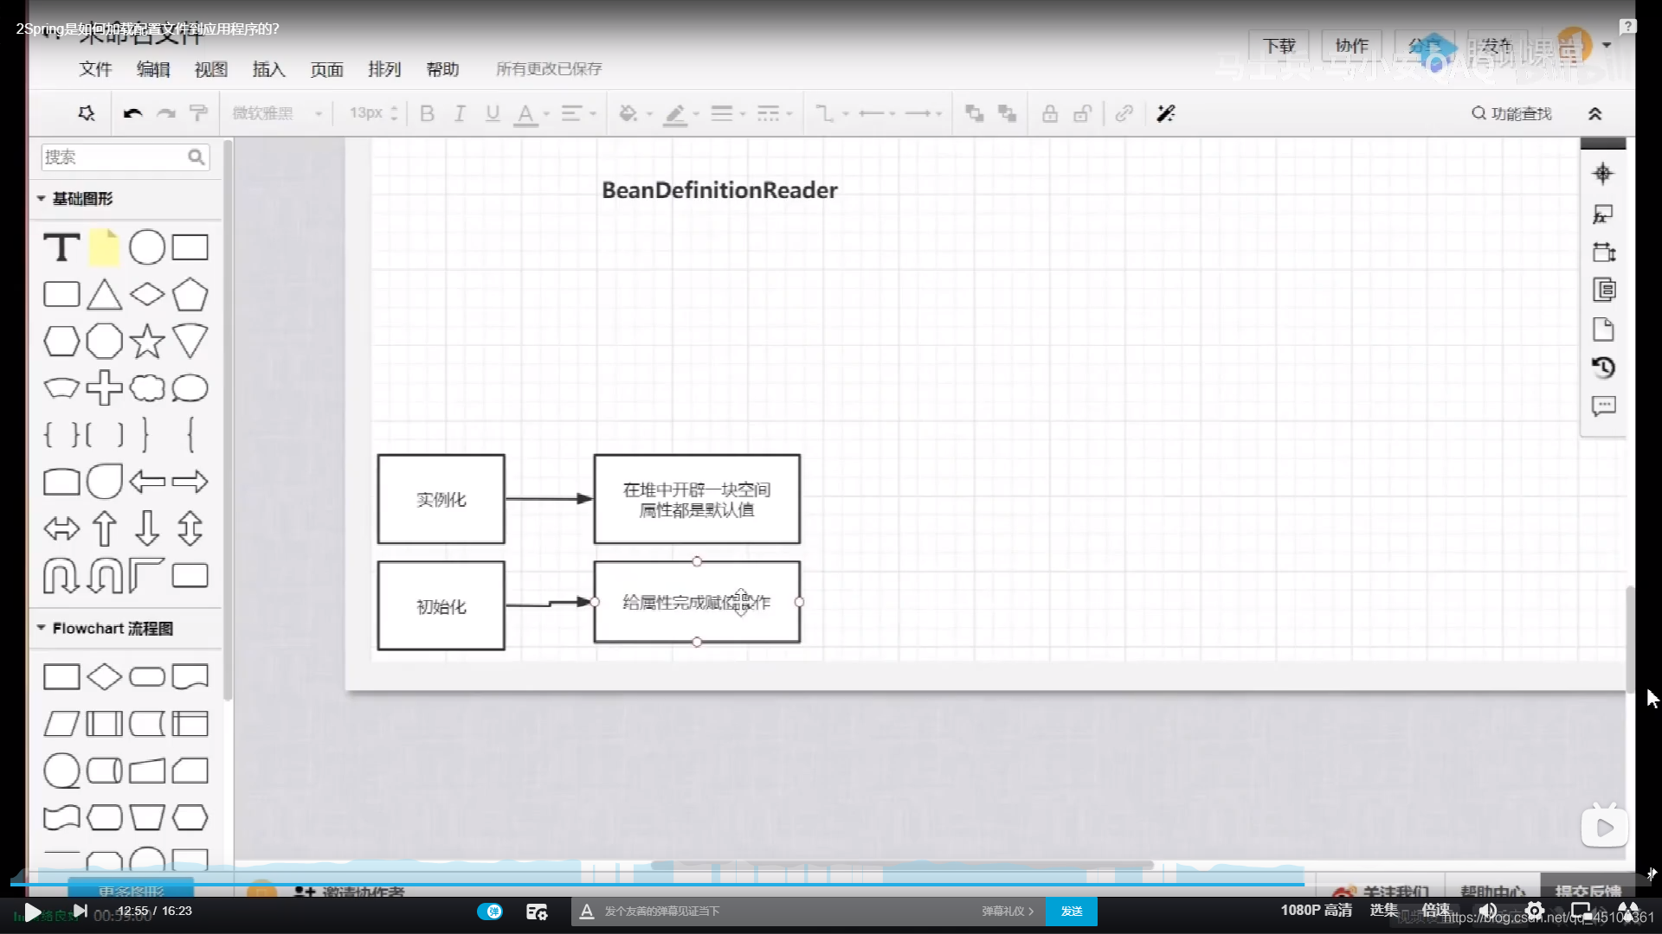The image size is (1662, 934).
Task: Click the undo arrow in toolbar
Action: (132, 113)
